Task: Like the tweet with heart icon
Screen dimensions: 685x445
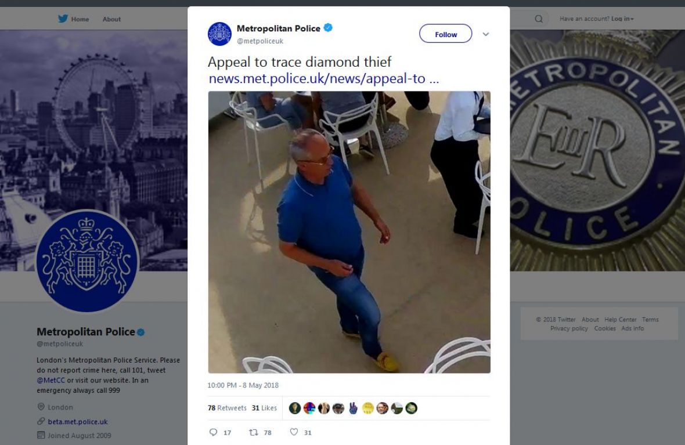Action: (294, 432)
